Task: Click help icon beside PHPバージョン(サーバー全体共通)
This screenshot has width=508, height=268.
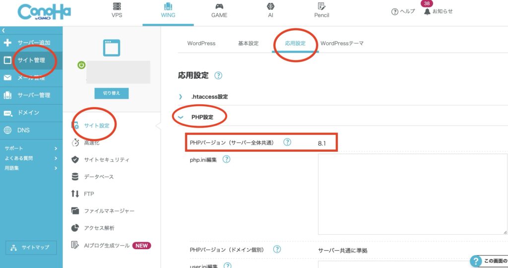Action: pos(287,142)
